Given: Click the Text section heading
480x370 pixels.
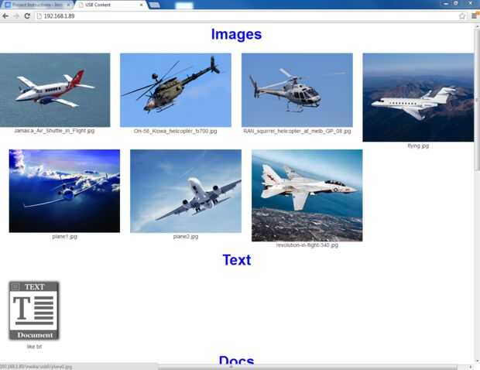Looking at the screenshot, I should [237, 260].
